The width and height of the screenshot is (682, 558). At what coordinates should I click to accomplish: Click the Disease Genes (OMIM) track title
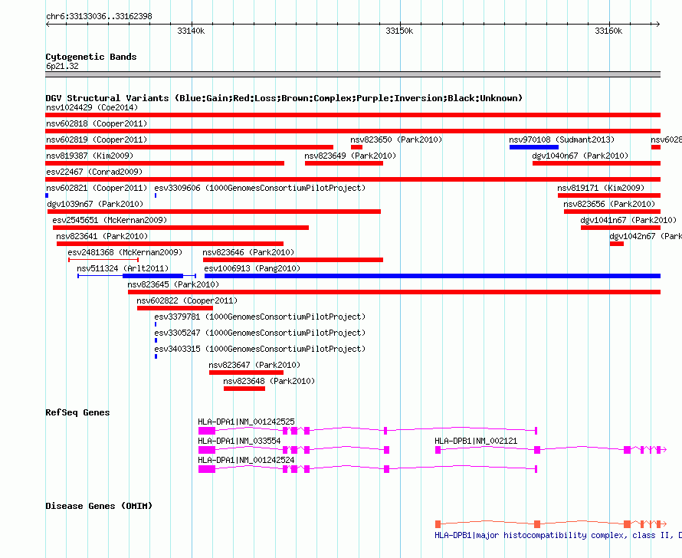tap(99, 506)
